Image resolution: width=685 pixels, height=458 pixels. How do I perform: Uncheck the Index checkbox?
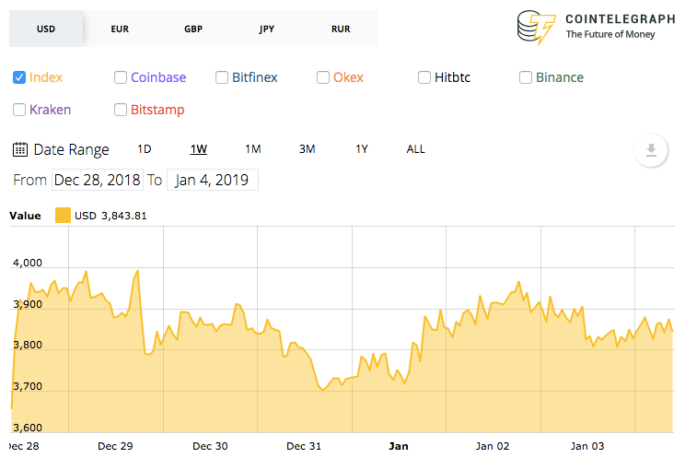tap(19, 77)
